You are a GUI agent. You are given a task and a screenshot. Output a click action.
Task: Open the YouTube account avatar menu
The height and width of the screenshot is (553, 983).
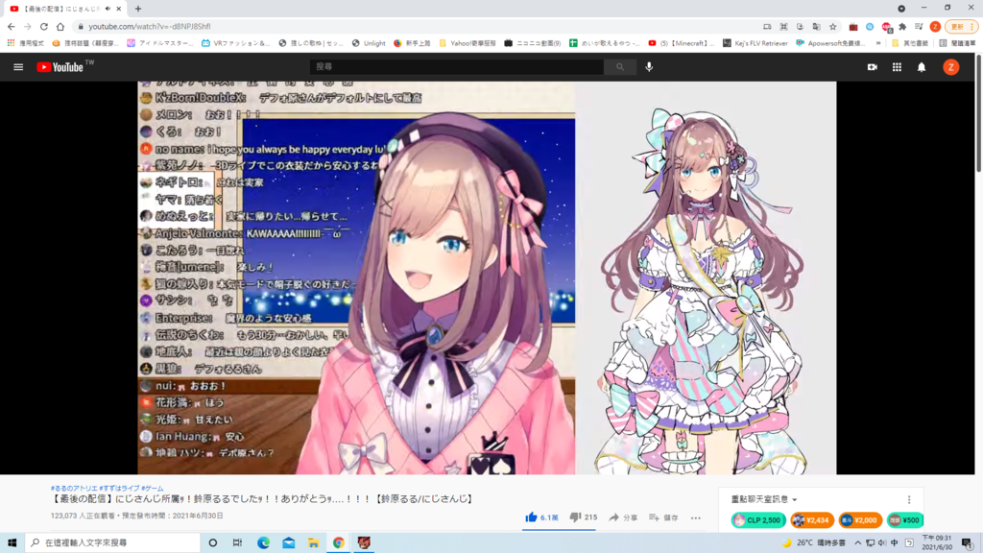click(951, 67)
